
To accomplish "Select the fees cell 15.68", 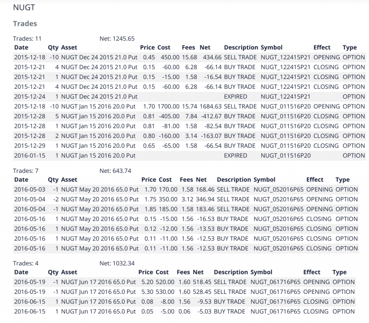I will [x=190, y=57].
